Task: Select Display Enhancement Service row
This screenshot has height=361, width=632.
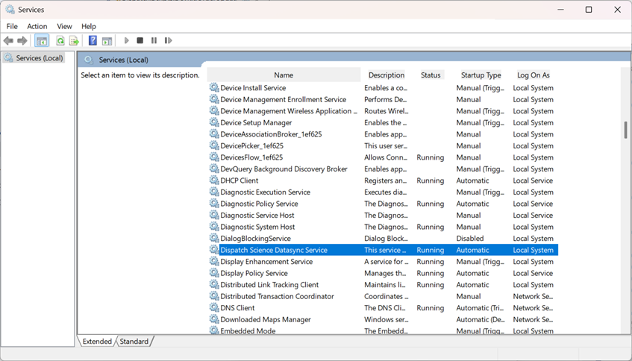Action: [x=384, y=261]
